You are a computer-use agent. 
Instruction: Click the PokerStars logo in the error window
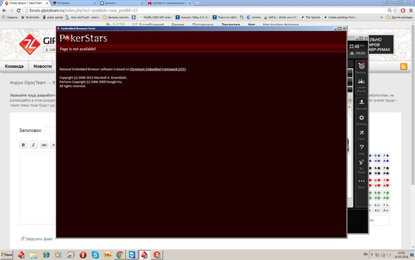pyautogui.click(x=83, y=38)
